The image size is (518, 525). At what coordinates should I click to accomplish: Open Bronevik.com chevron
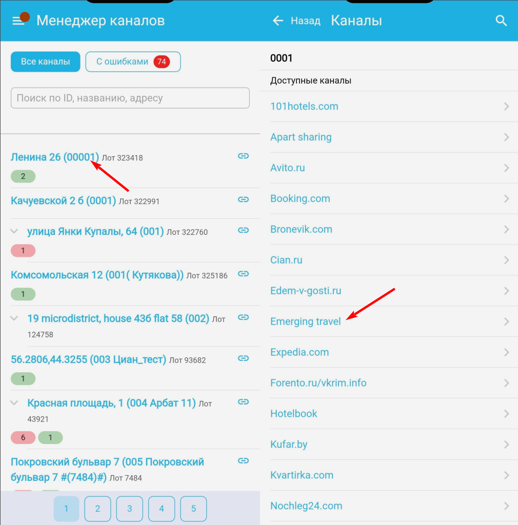(506, 229)
